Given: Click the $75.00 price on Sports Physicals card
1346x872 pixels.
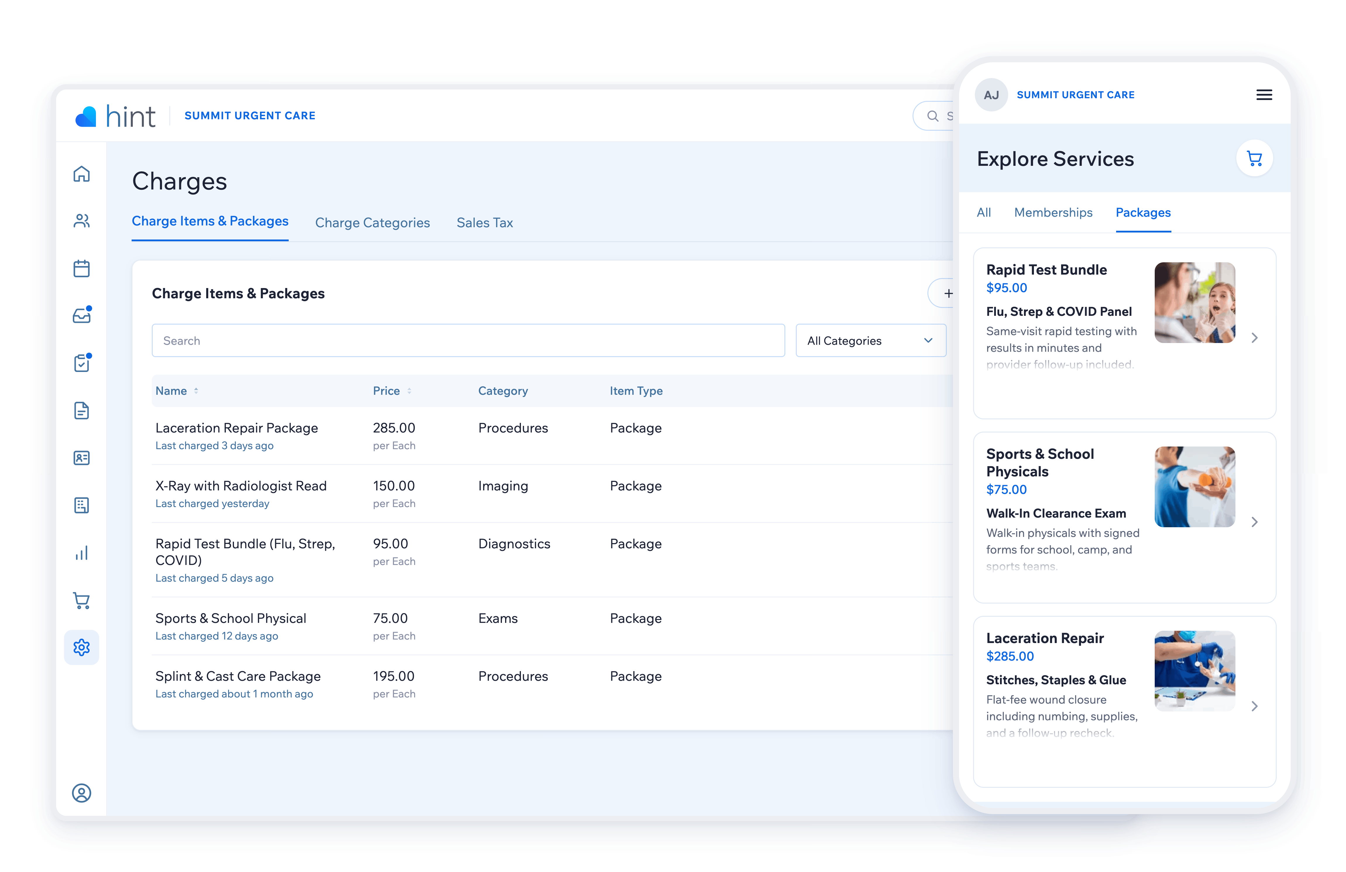Looking at the screenshot, I should (x=1006, y=490).
